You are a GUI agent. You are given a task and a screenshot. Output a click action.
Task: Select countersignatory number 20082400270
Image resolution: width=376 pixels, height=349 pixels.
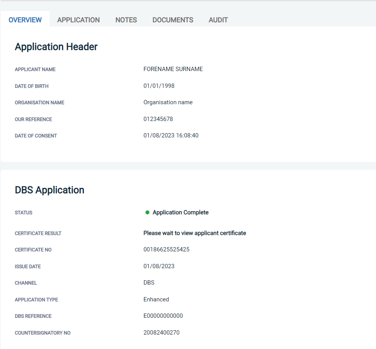click(x=161, y=333)
